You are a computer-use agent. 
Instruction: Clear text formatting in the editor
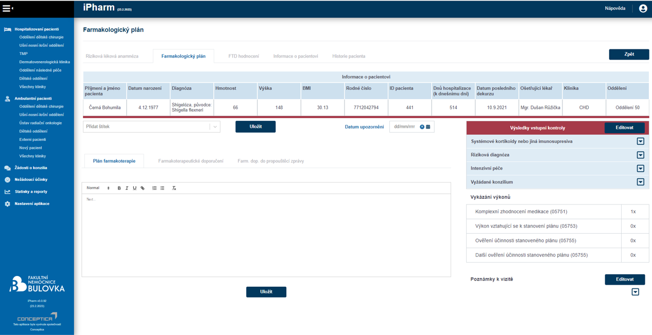click(x=174, y=188)
